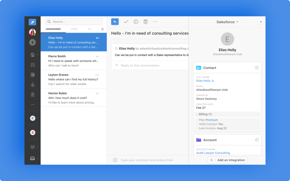The height and width of the screenshot is (181, 290).
Task: Click the Last Invoice: Aug 22 line
Action: (213, 128)
